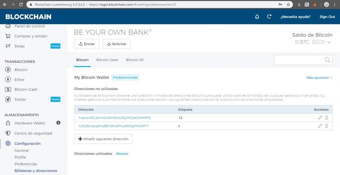The image size is (340, 175).
Task: Open the Chrome three-dot menu
Action: click(335, 4)
